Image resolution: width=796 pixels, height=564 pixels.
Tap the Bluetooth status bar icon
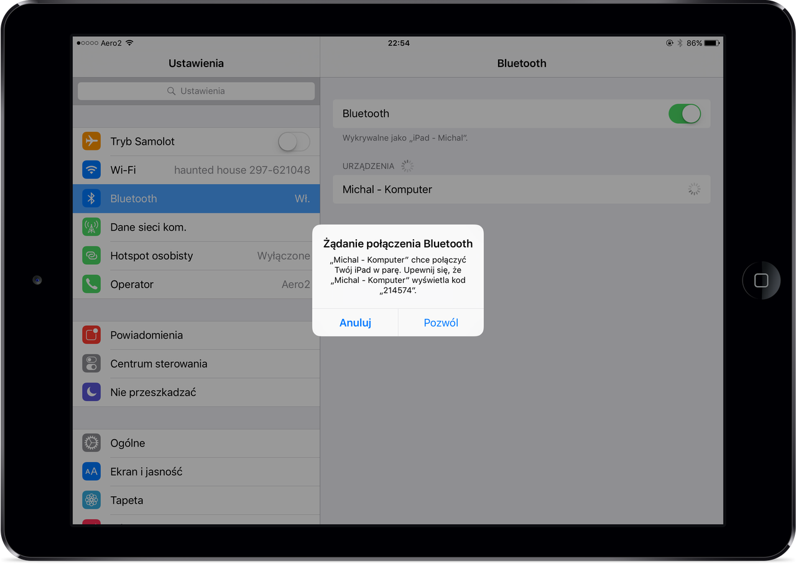680,43
